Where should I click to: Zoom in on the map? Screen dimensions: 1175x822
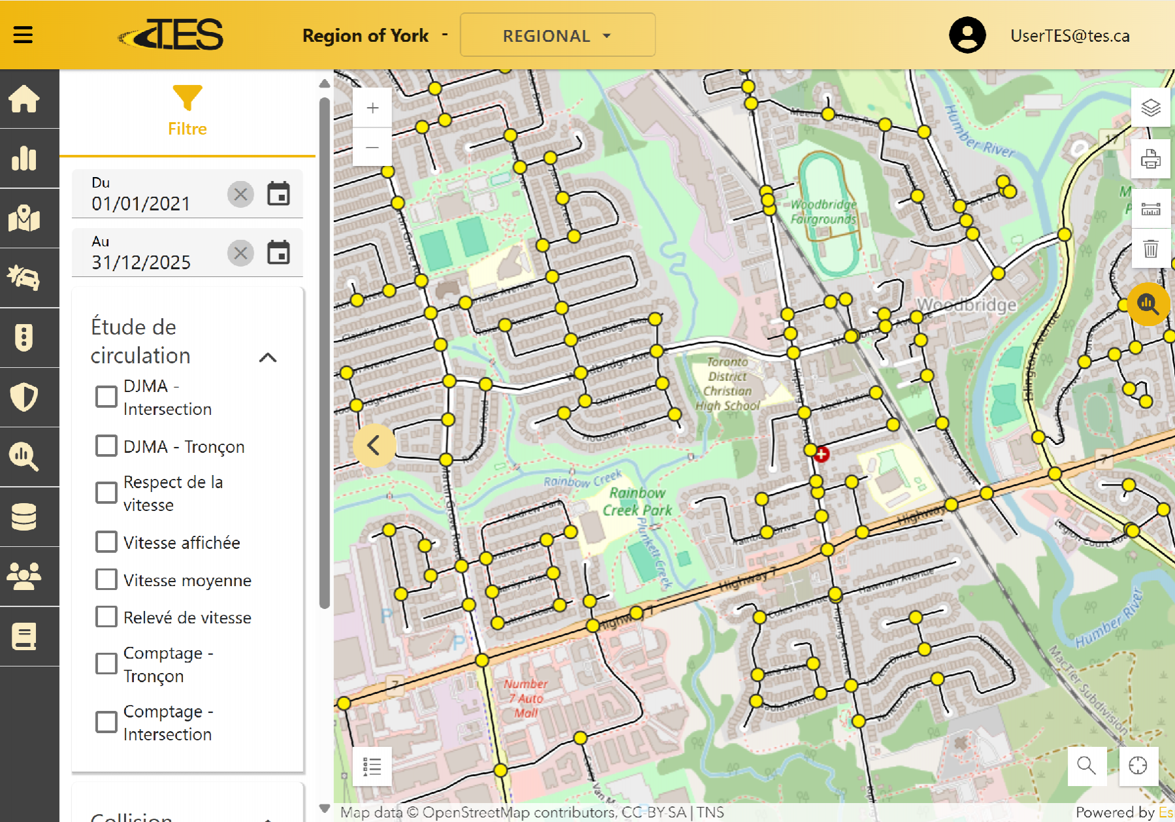click(372, 108)
